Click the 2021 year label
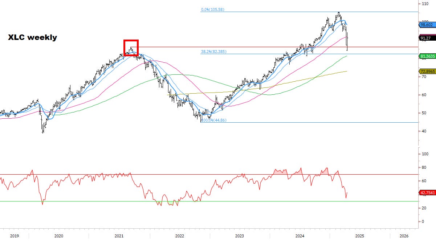This screenshot has height=245, width=436. (119, 236)
